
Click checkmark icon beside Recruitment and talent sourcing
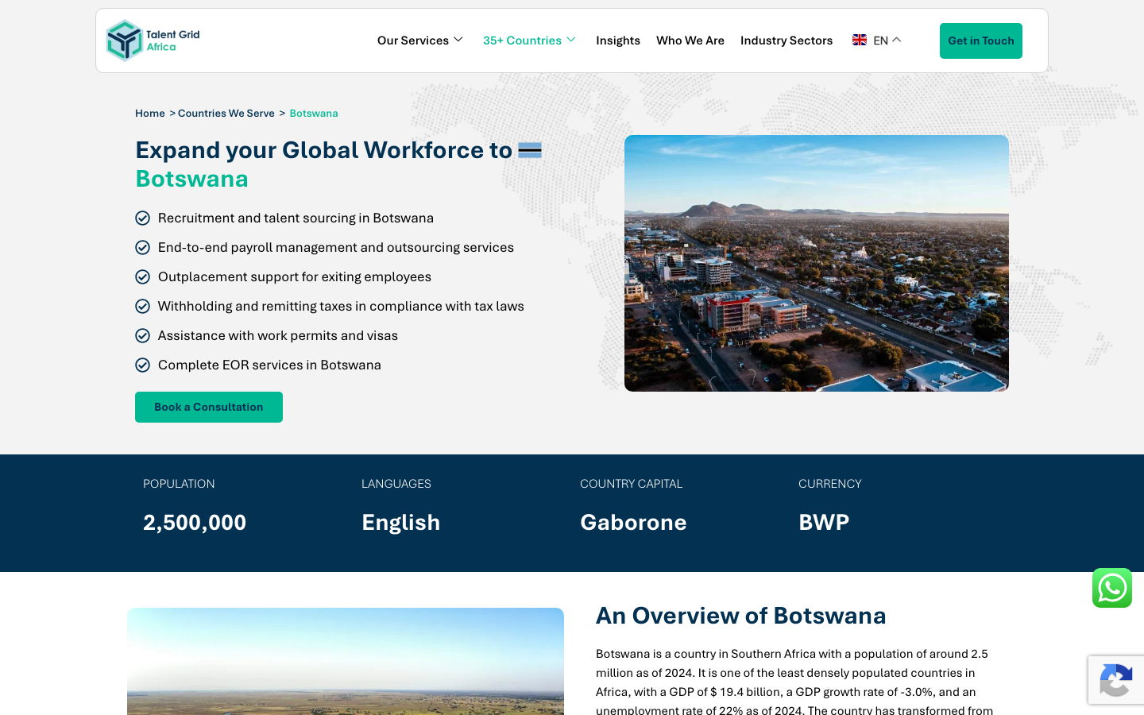(143, 218)
